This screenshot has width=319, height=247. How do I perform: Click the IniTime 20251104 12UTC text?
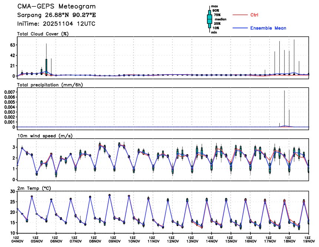click(x=55, y=23)
